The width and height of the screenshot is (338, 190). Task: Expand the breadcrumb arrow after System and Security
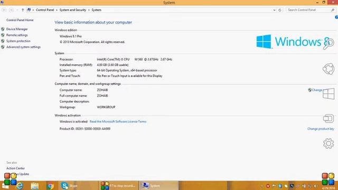(x=89, y=10)
